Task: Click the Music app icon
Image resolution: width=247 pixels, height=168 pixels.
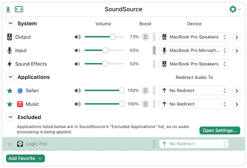Action: [20, 104]
